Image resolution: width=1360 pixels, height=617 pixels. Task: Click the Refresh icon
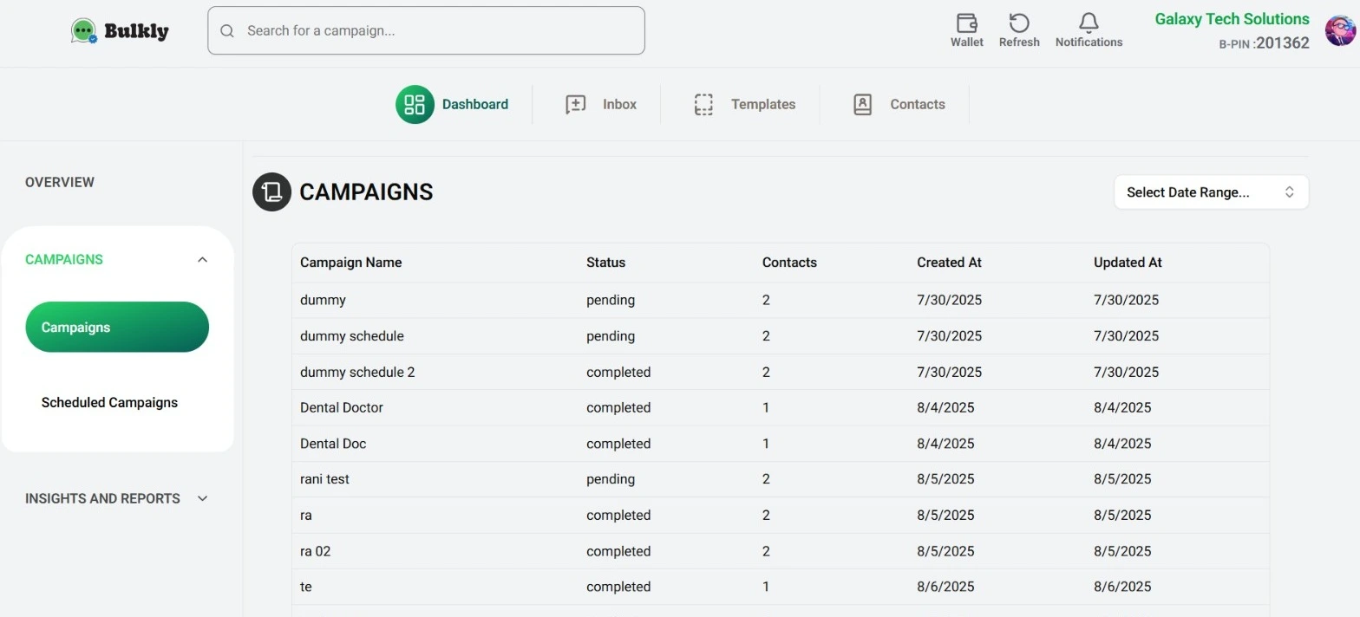tap(1019, 23)
